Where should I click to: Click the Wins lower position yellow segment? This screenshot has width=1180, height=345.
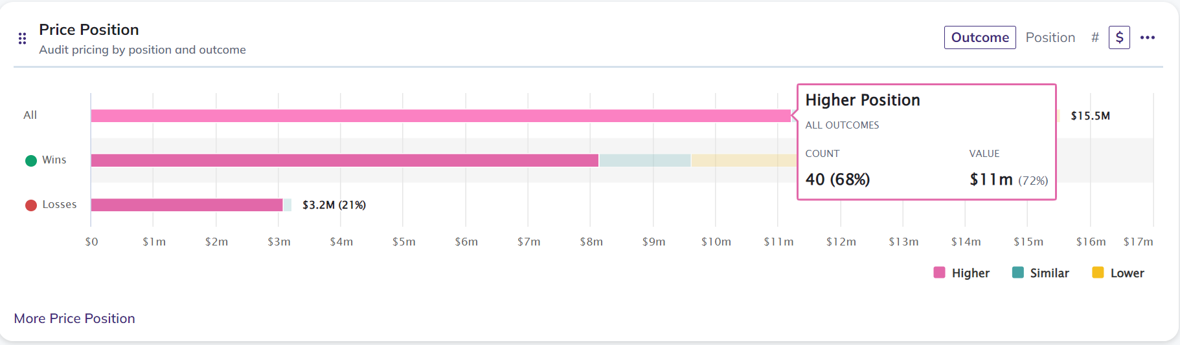tap(743, 160)
